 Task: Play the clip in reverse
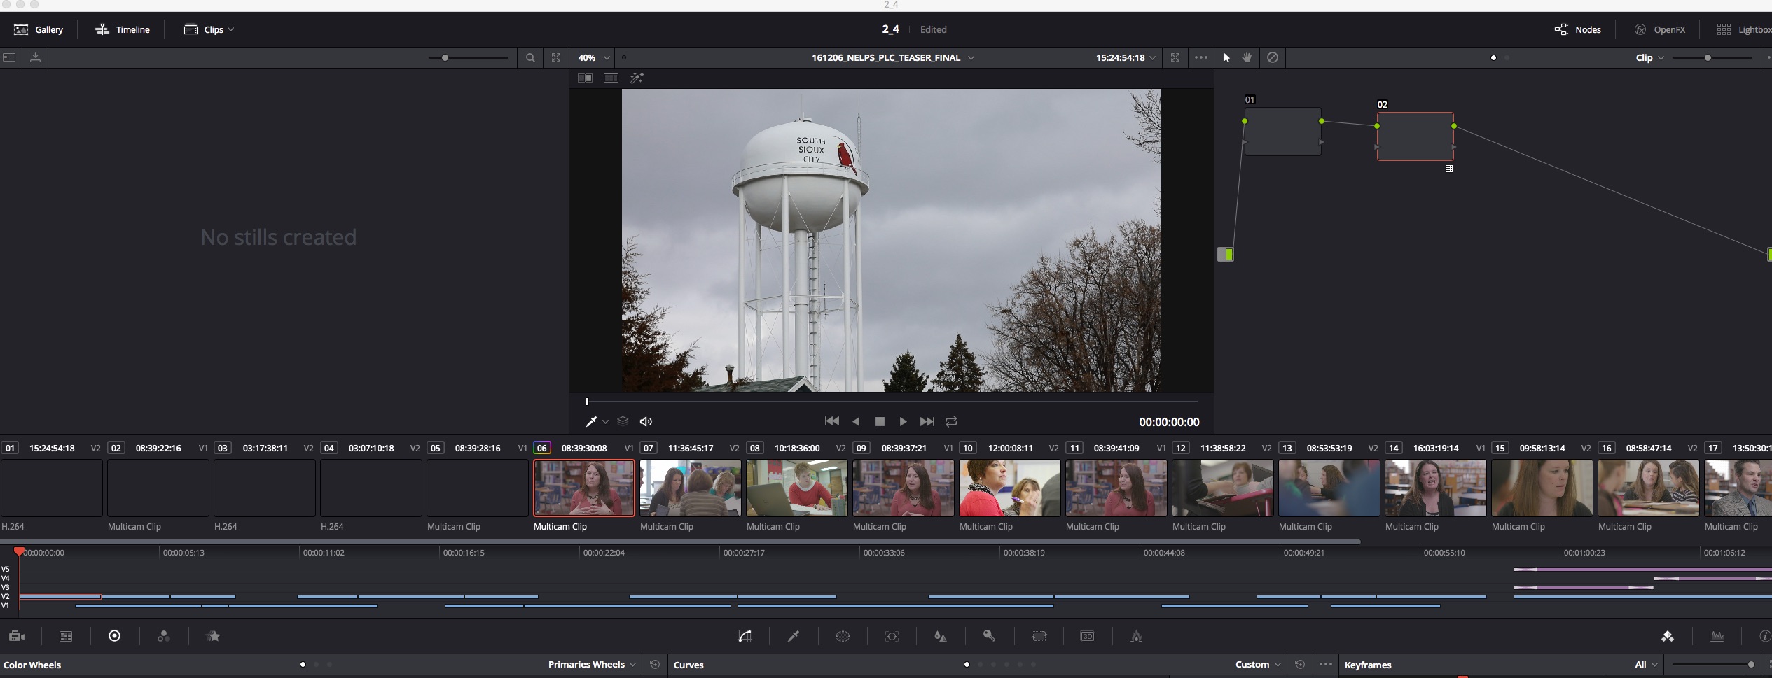856,421
